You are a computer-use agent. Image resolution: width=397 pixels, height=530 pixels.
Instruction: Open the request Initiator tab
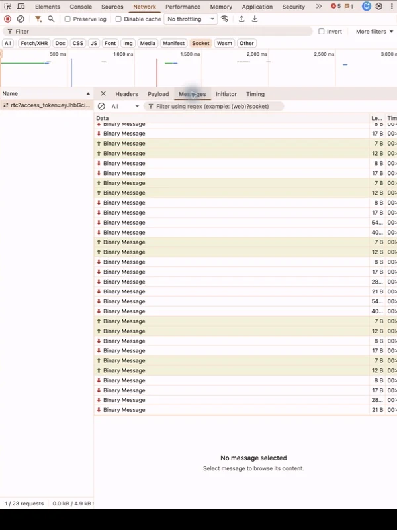226,94
